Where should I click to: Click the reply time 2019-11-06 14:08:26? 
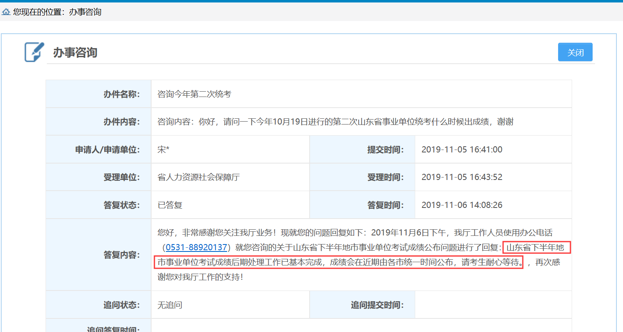[x=462, y=205]
